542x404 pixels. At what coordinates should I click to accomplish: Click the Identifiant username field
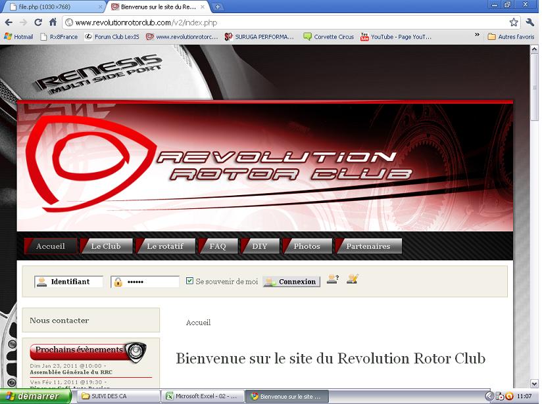click(x=75, y=282)
